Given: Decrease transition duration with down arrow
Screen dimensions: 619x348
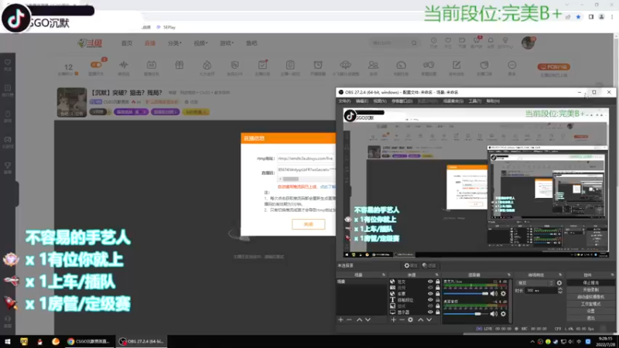Looking at the screenshot, I should 560,292.
